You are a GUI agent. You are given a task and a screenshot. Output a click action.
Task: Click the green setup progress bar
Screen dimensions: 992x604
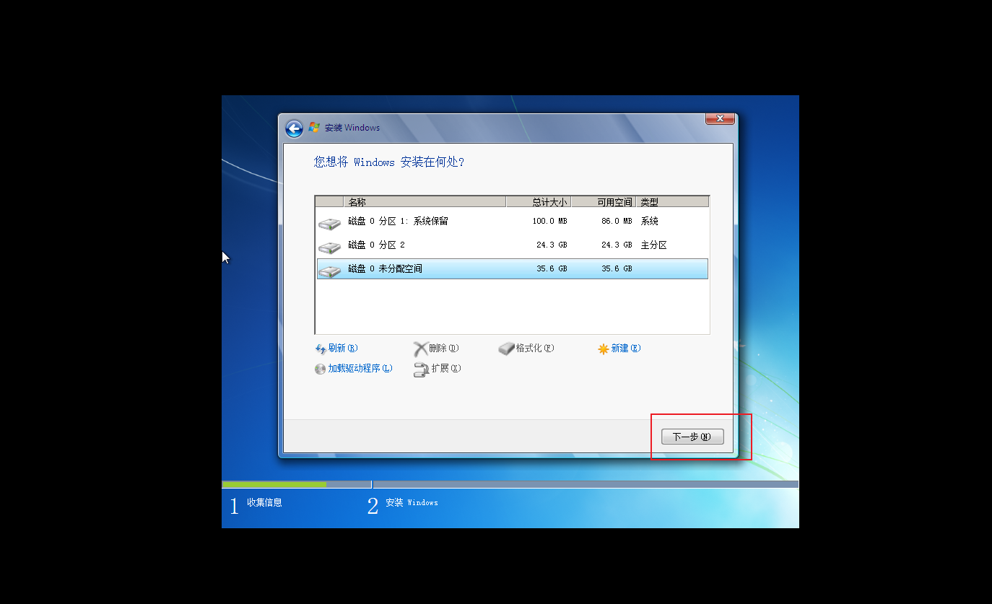click(x=274, y=484)
